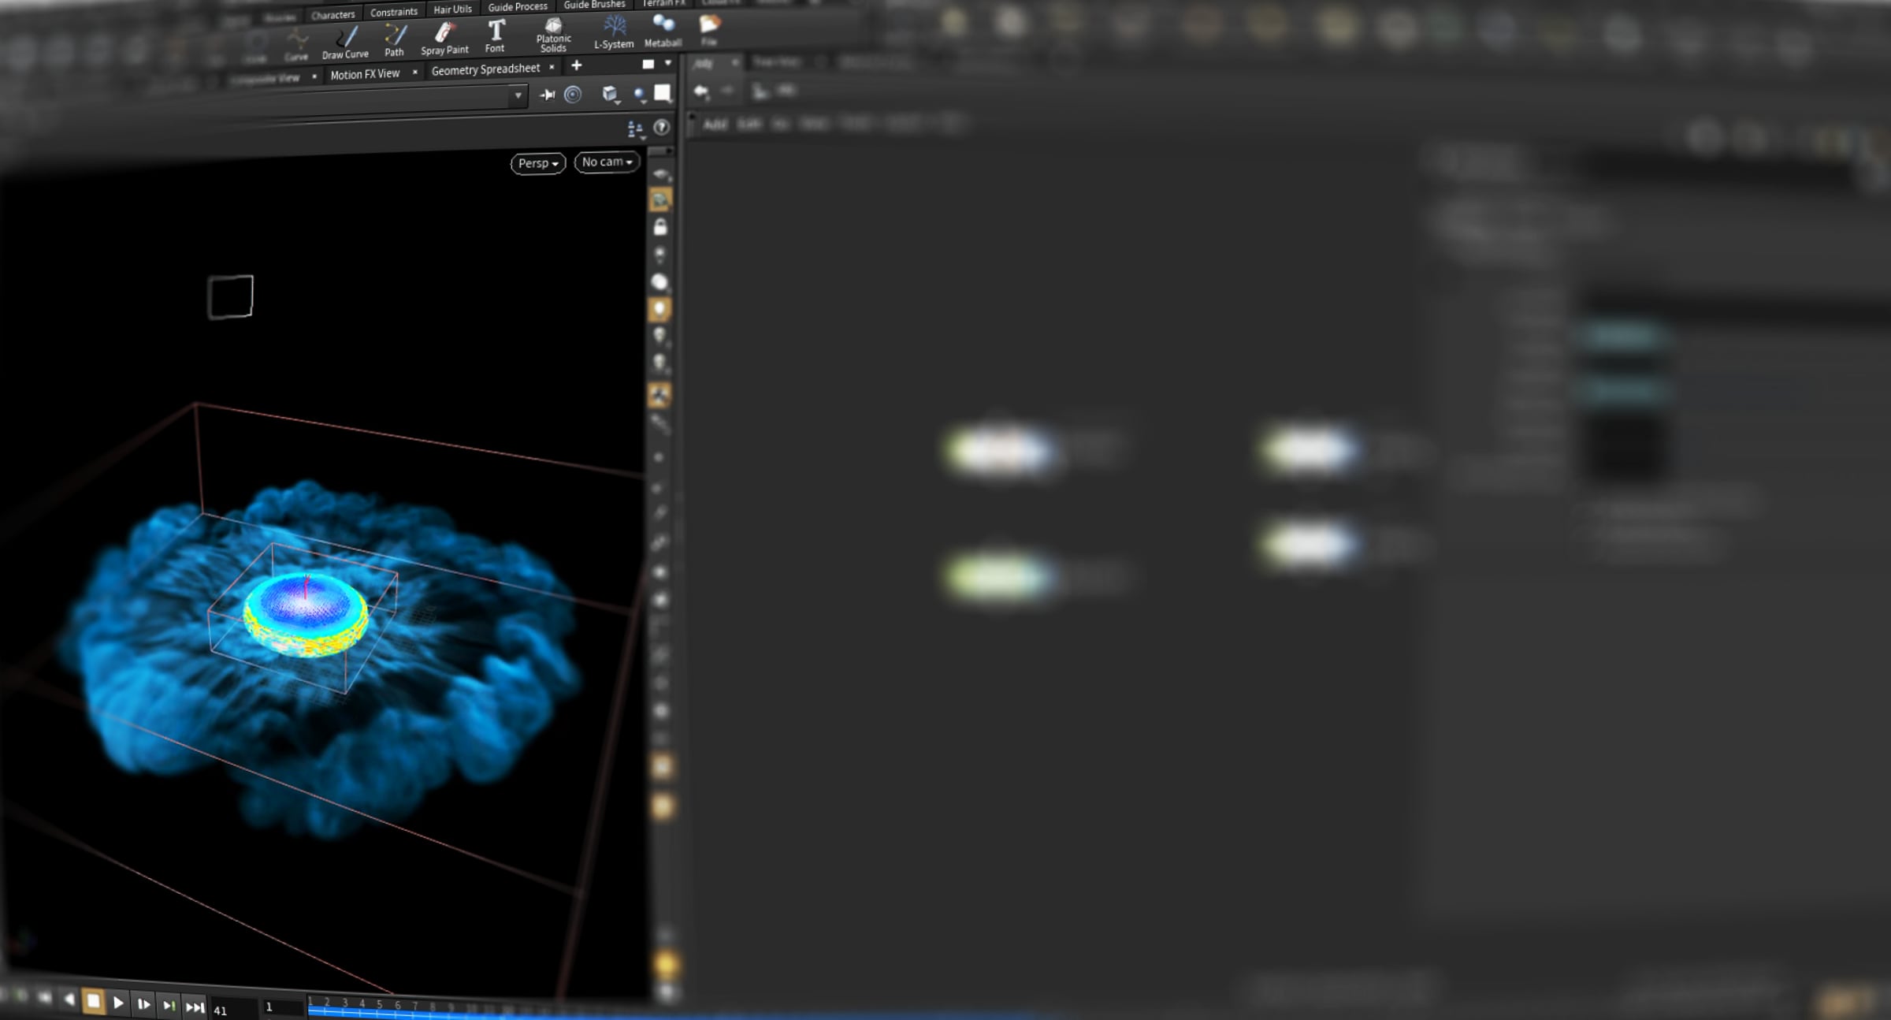Open viewport help question-mark icon
Screen dimensions: 1891x1020
(662, 127)
